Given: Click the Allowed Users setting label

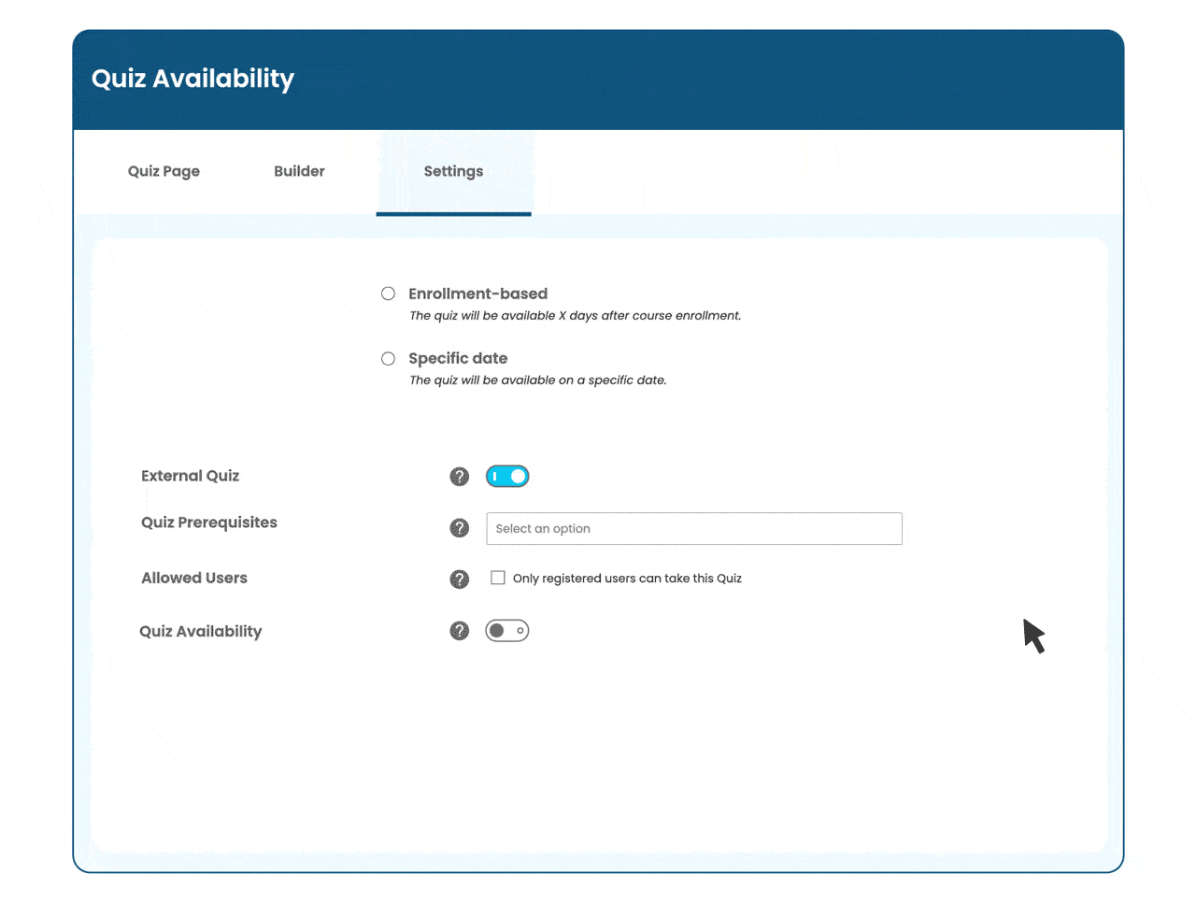Looking at the screenshot, I should 194,578.
